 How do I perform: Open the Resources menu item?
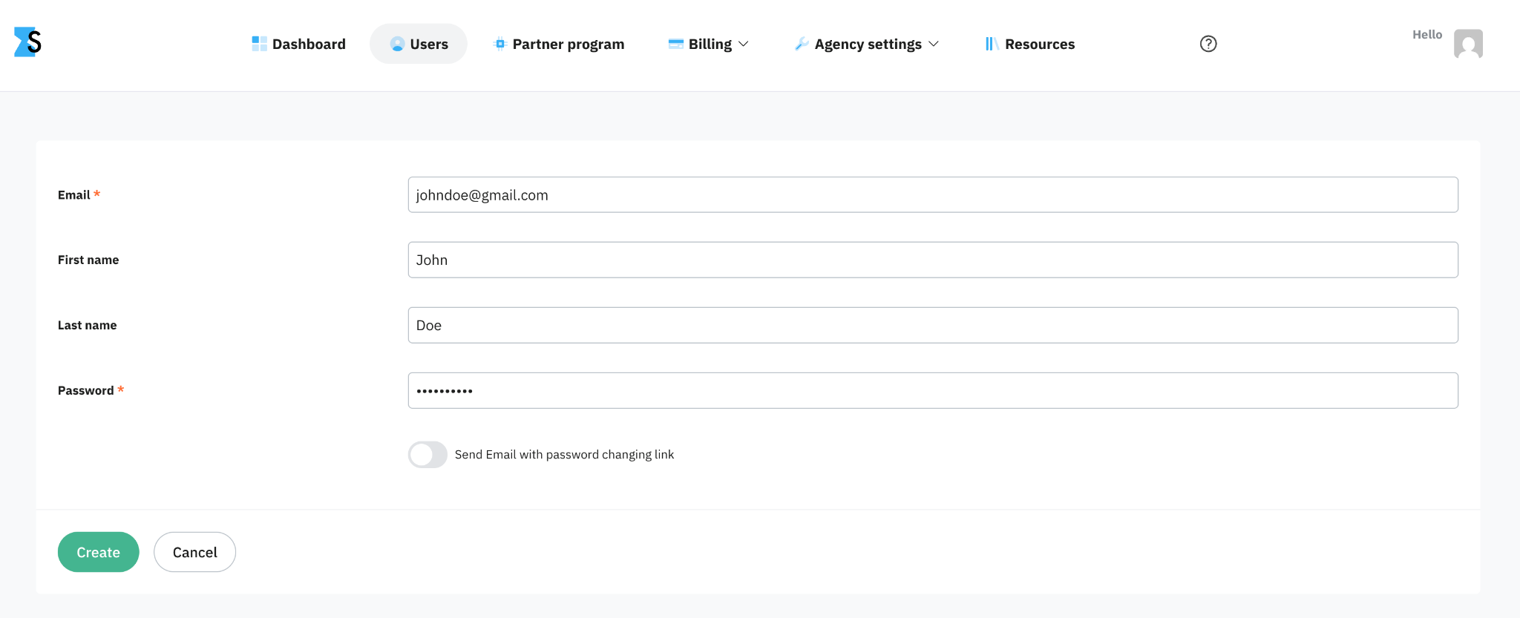pyautogui.click(x=1029, y=44)
